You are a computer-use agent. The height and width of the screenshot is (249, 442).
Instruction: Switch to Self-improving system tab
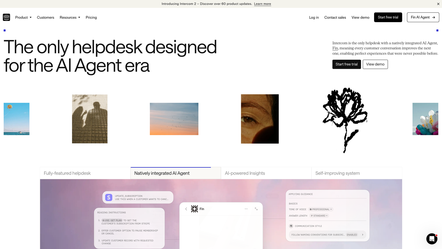pyautogui.click(x=357, y=173)
